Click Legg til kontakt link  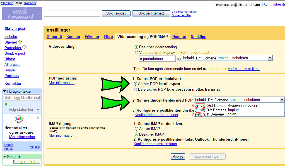[9, 147]
